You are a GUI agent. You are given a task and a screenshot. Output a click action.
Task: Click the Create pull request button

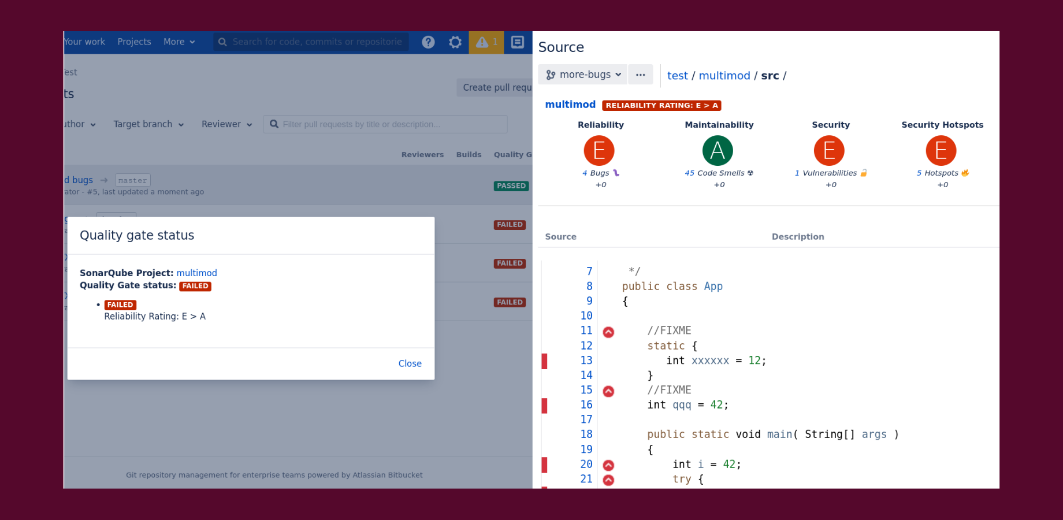pos(495,87)
